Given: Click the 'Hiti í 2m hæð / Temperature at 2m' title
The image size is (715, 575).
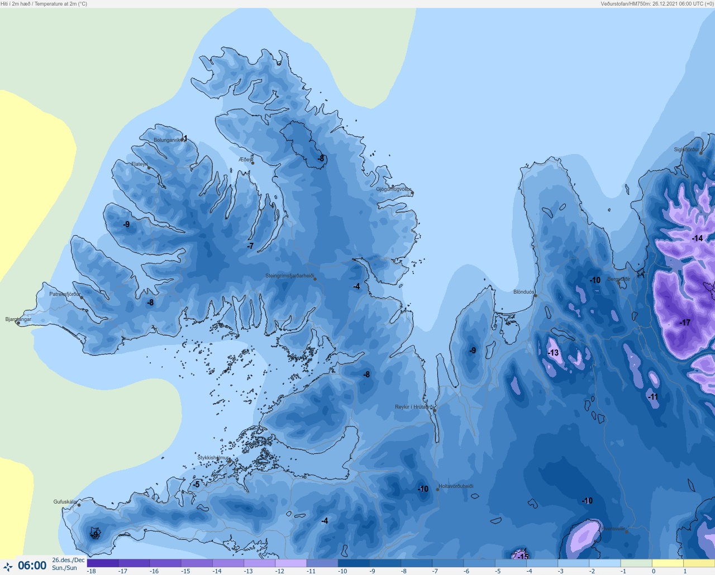Looking at the screenshot, I should click(44, 4).
